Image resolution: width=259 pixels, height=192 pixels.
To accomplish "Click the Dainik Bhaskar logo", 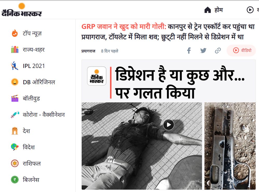I will pyautogui.click(x=22, y=10).
